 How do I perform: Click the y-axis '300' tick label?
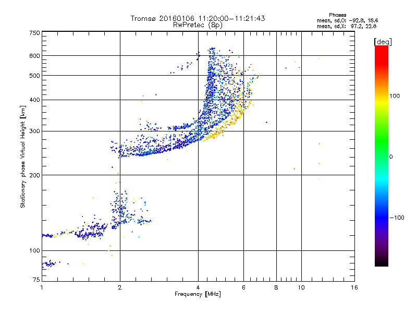[x=35, y=131]
